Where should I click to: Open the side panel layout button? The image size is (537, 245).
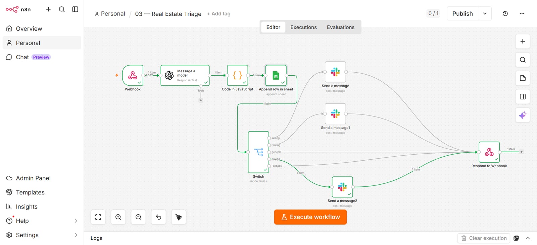click(x=523, y=97)
